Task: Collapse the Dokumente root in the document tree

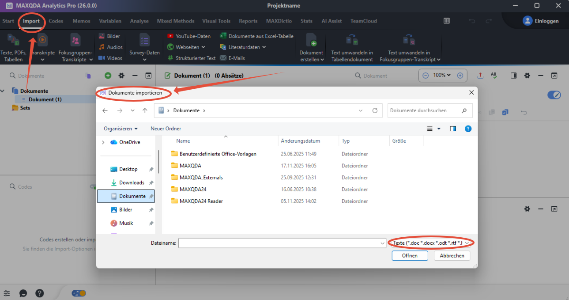Action: (x=4, y=91)
